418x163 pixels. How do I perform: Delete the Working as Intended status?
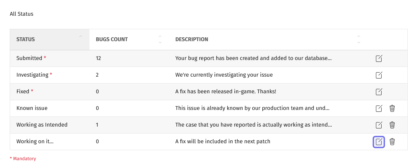pos(392,125)
